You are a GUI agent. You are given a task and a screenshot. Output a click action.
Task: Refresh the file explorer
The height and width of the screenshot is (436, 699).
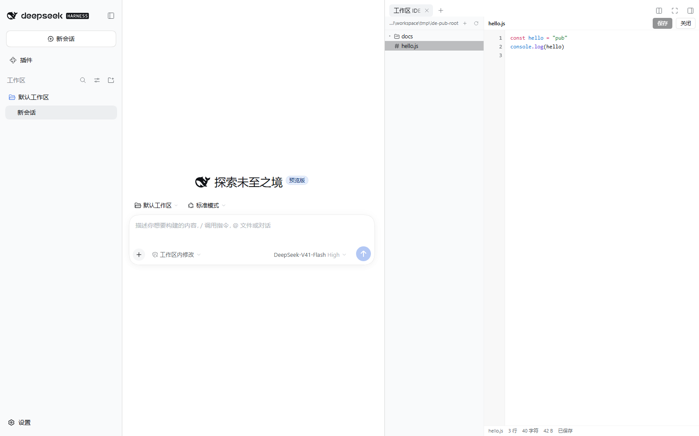click(476, 24)
